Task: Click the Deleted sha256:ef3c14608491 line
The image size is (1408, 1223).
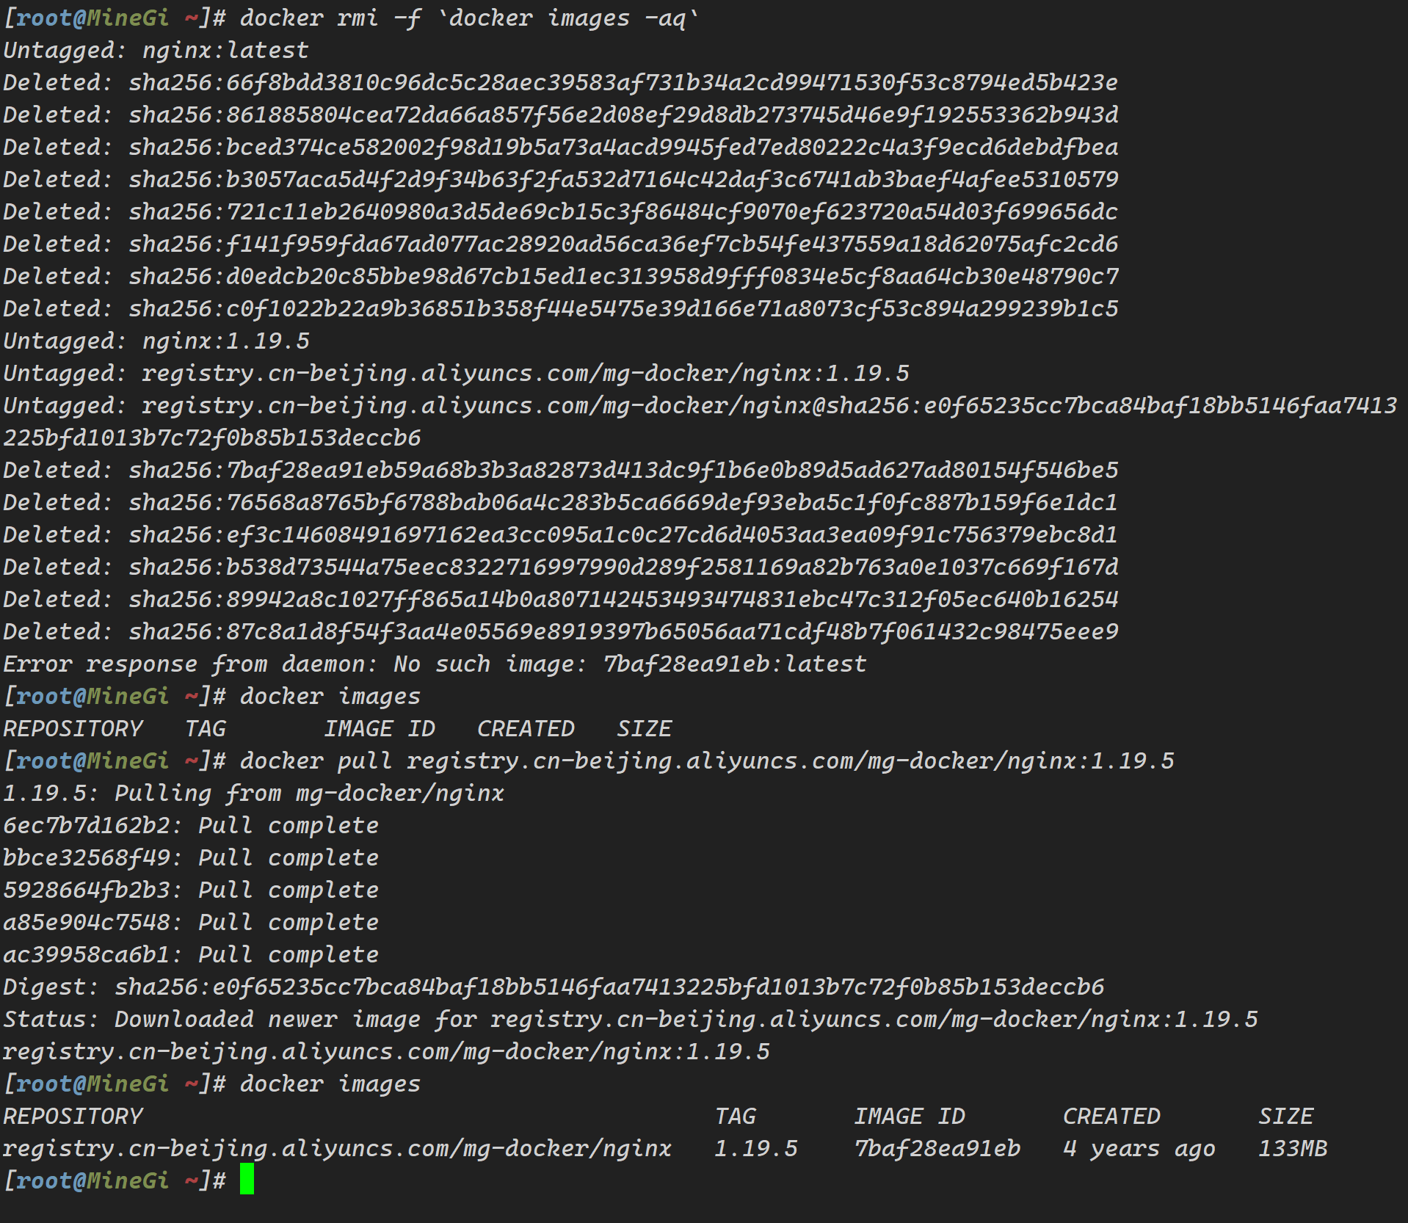Action: [561, 534]
